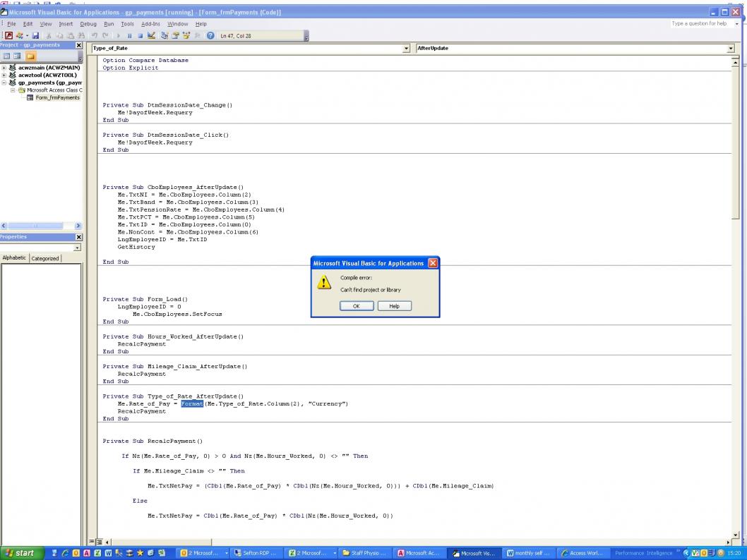Viewport: 747px width, 560px height.
Task: Click Toggle Folders icon in Project panel
Action: [30, 56]
